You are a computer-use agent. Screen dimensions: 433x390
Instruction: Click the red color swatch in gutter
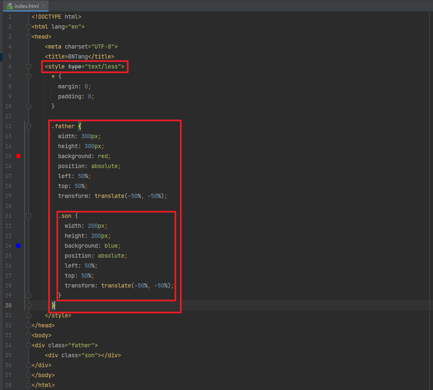point(18,156)
